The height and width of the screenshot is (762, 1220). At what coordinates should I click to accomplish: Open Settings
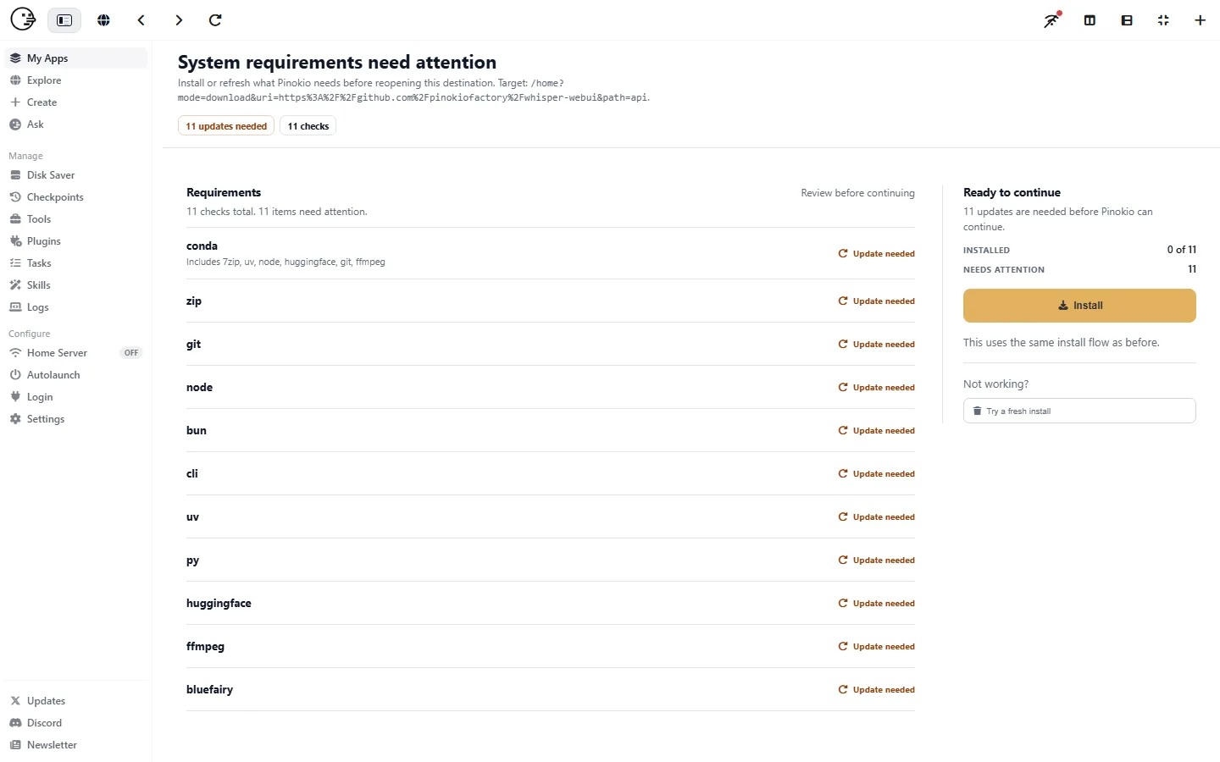[75, 419]
